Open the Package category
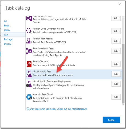126x129 pixels. pyautogui.click(x=8, y=39)
